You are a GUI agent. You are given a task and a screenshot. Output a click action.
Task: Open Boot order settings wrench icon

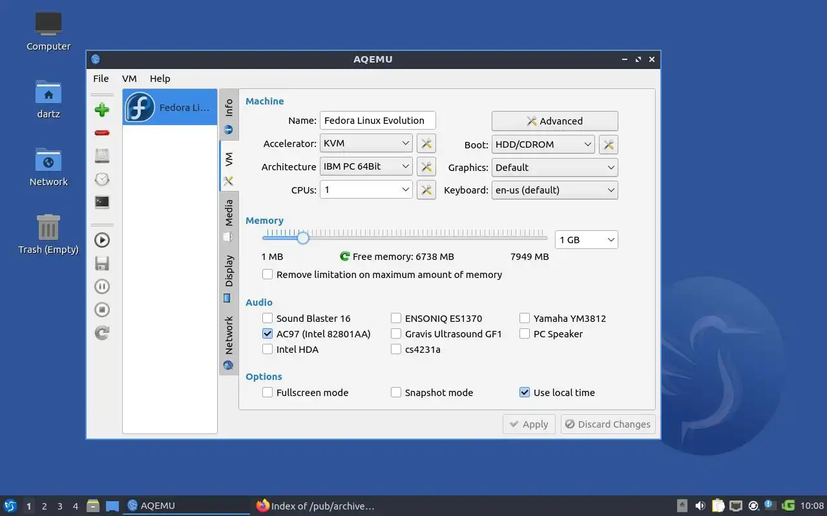tap(609, 144)
